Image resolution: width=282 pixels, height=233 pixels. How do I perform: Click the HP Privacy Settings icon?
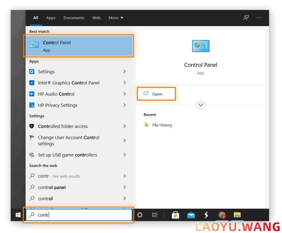[32, 105]
